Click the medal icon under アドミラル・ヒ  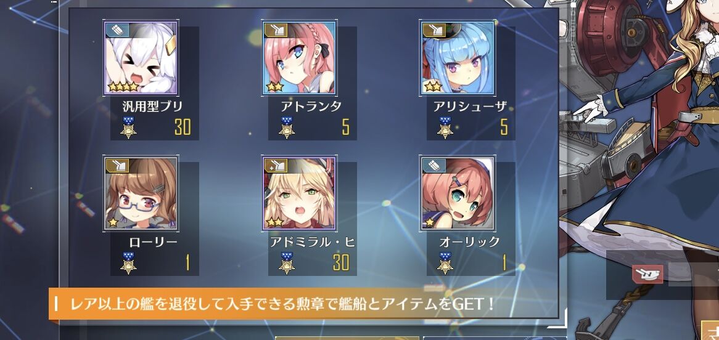[x=287, y=263]
